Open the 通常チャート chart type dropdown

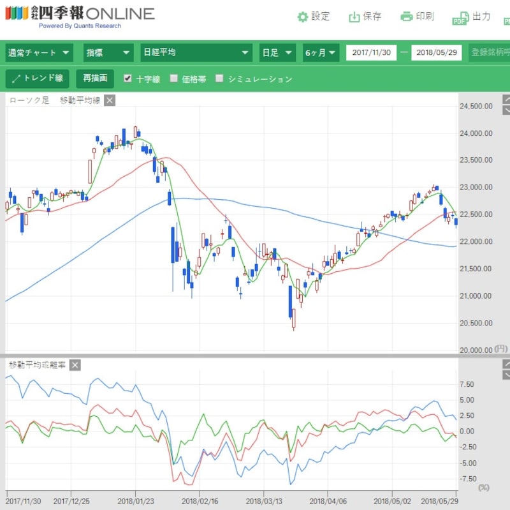click(x=39, y=52)
